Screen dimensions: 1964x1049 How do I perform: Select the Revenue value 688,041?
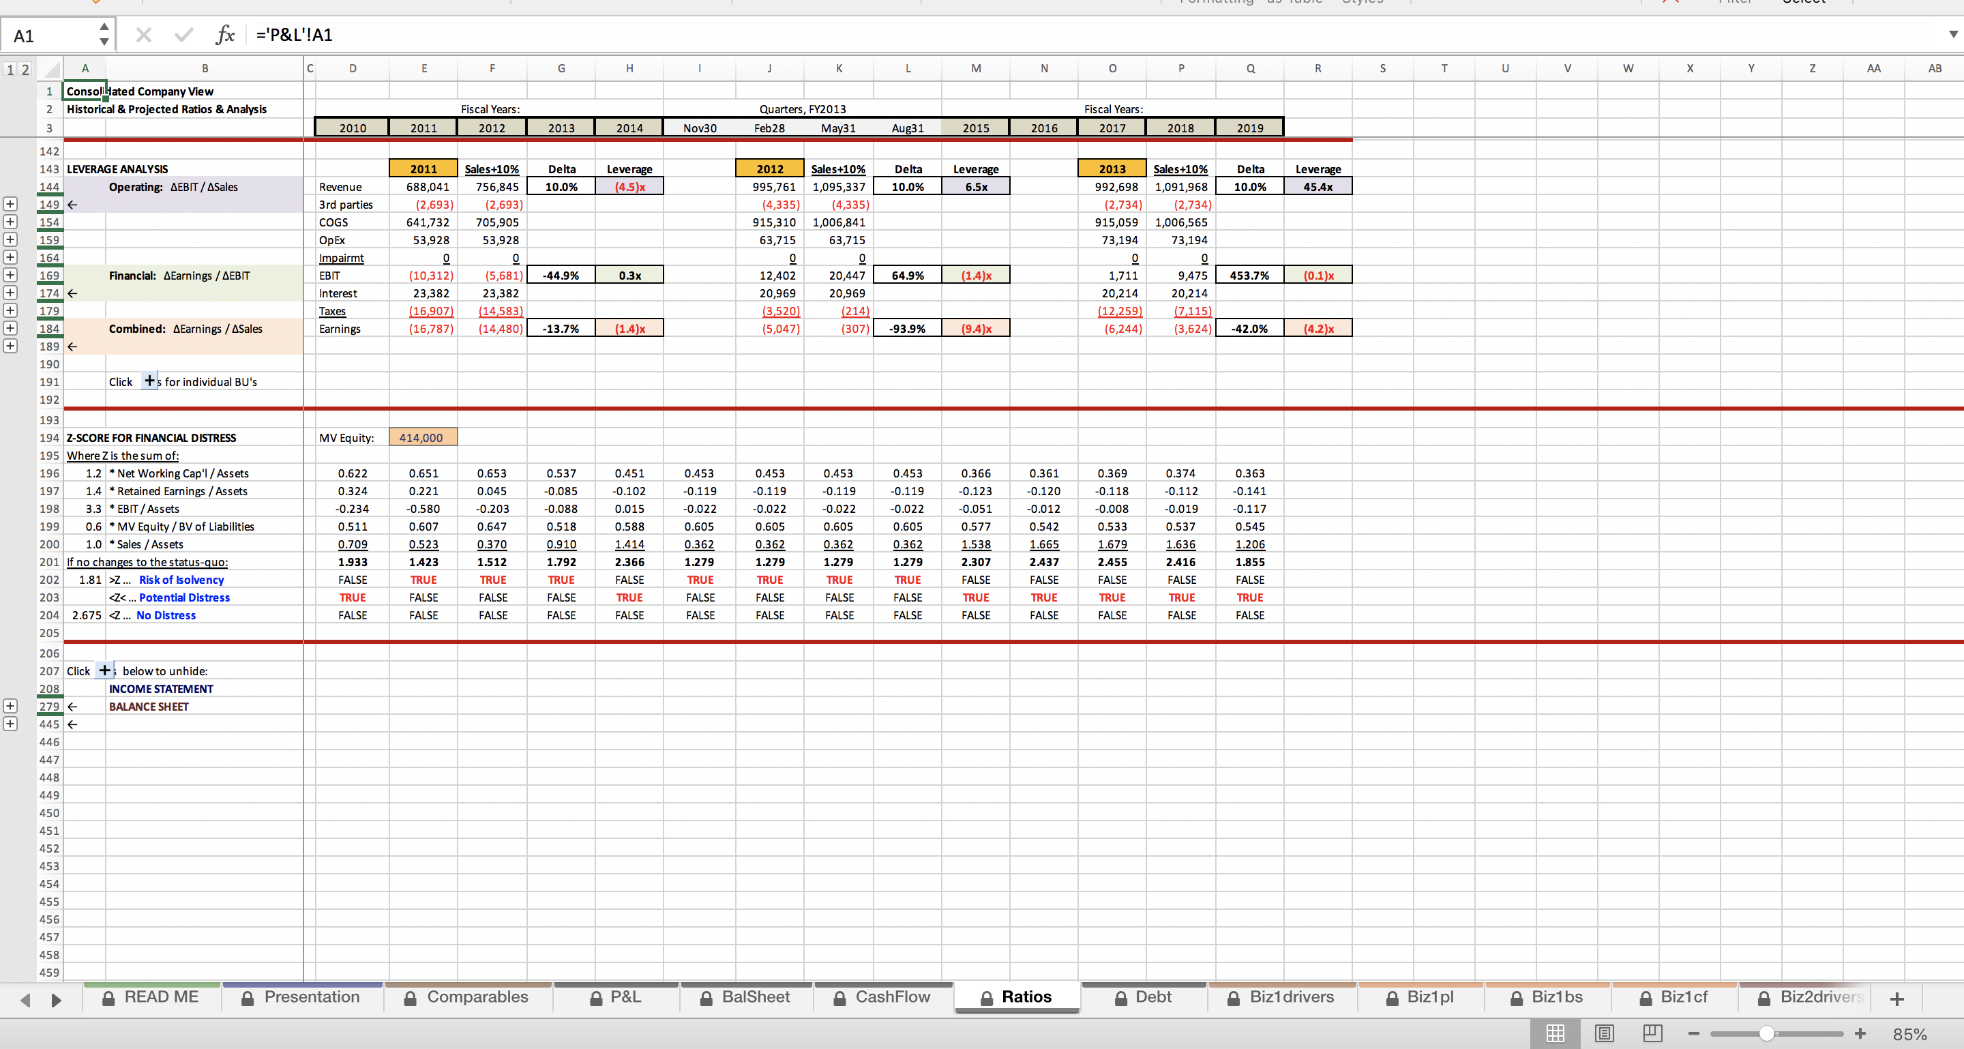coord(423,186)
